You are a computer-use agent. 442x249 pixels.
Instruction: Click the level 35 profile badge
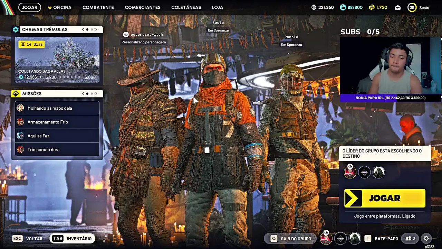tap(412, 7)
